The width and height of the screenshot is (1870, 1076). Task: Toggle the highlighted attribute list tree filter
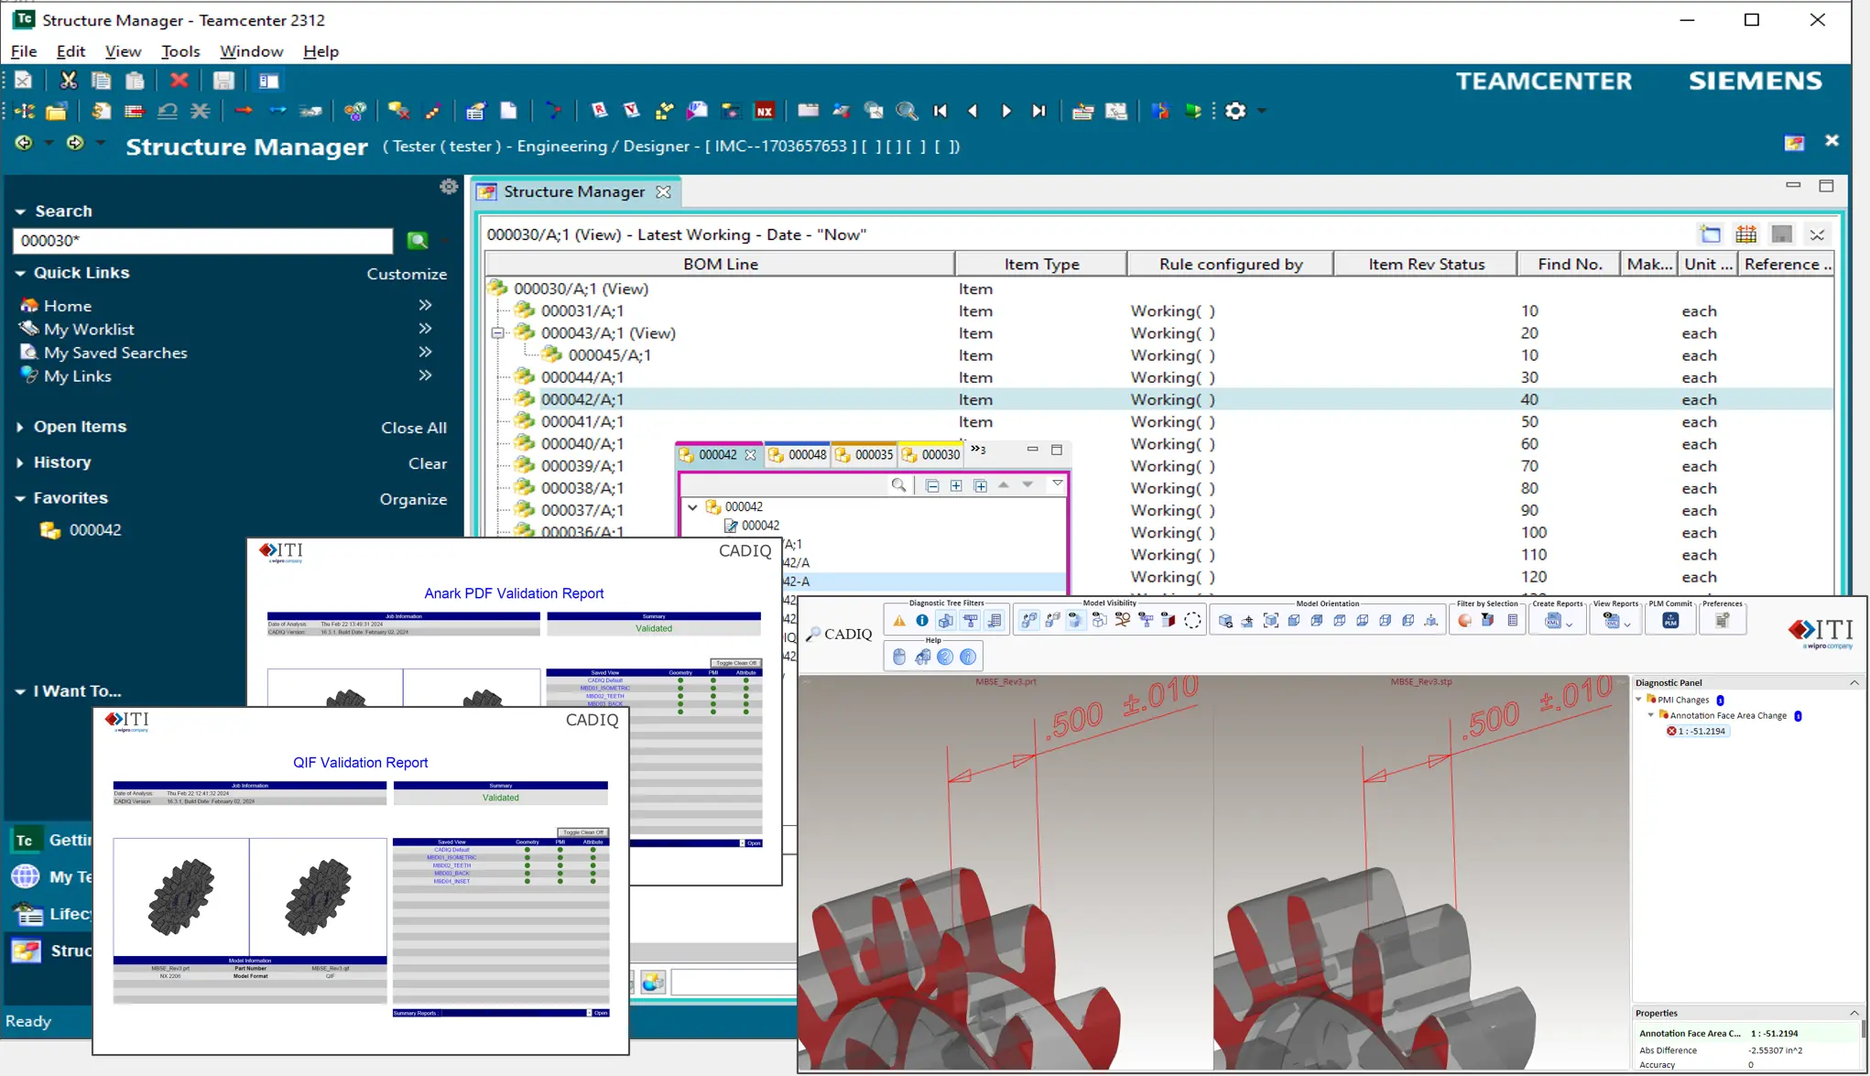[994, 621]
